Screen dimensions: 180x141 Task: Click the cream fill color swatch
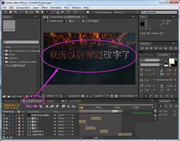point(172,61)
